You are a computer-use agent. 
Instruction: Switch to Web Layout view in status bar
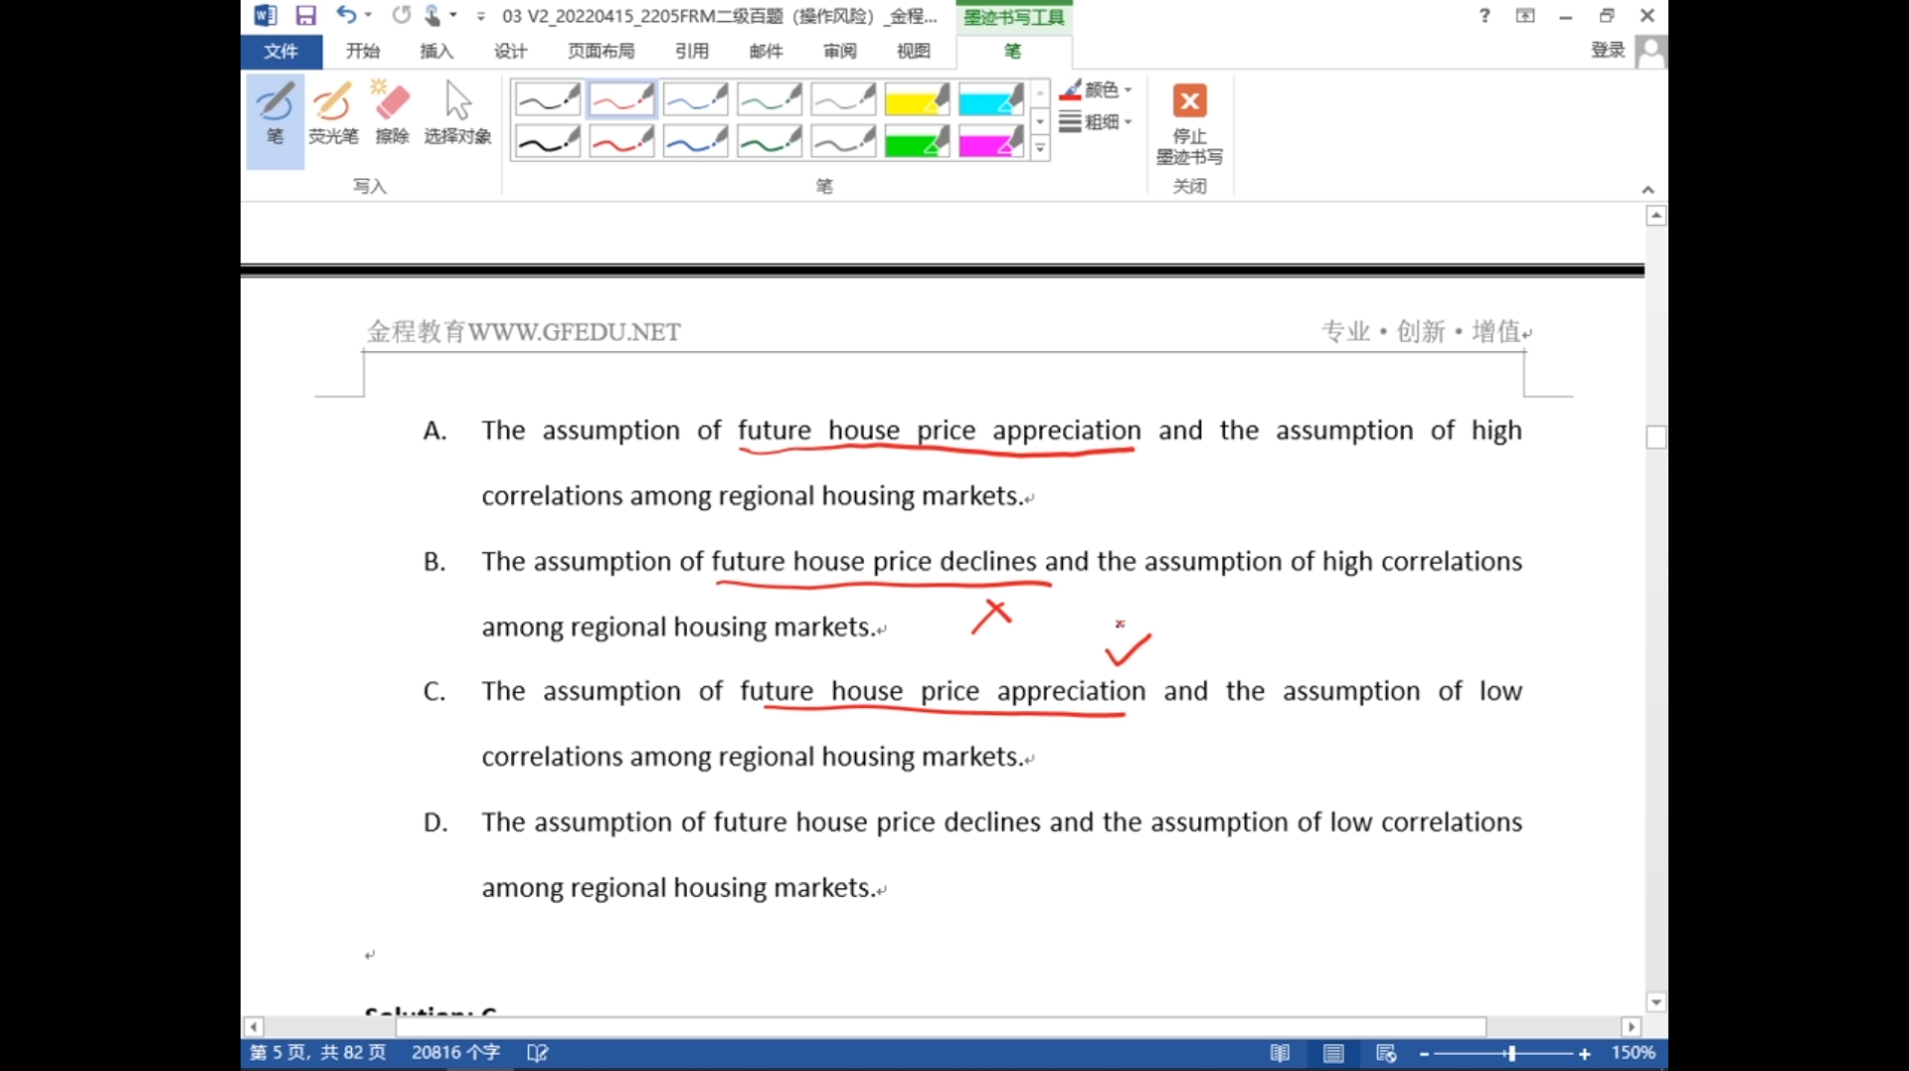coord(1386,1053)
